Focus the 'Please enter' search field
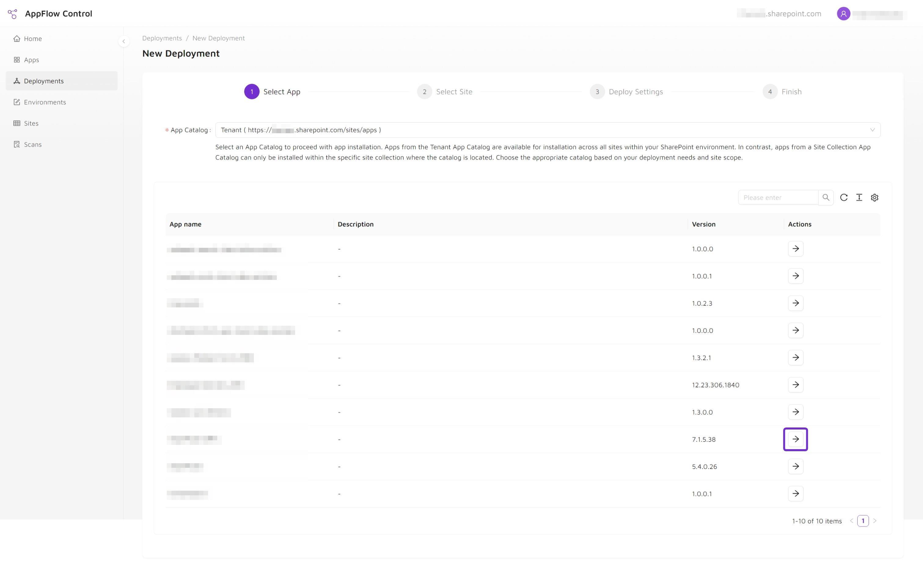This screenshot has width=923, height=561. coord(778,197)
